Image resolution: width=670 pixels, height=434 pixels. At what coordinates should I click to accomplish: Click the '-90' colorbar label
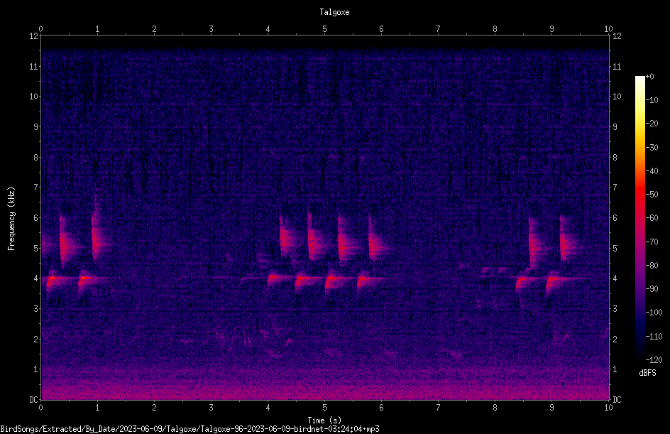pos(652,289)
